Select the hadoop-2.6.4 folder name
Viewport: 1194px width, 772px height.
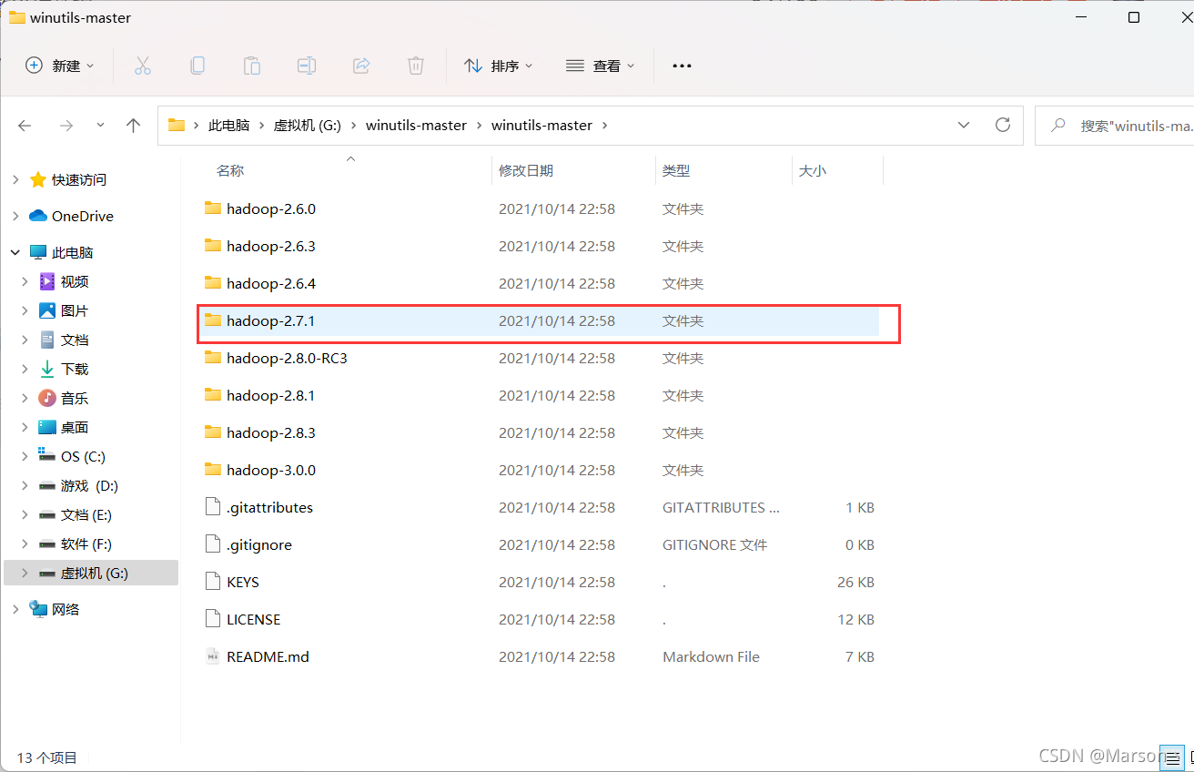[x=271, y=283]
